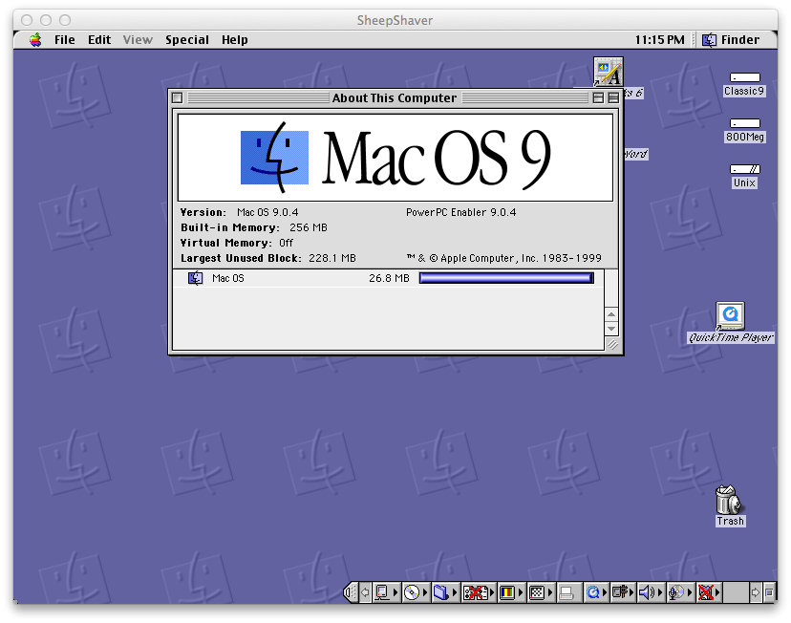Select the Classic9 disk icon on desktop

(744, 77)
